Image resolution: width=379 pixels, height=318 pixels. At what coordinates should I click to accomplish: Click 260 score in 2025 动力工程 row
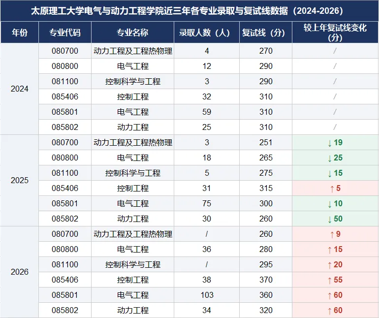click(266, 219)
